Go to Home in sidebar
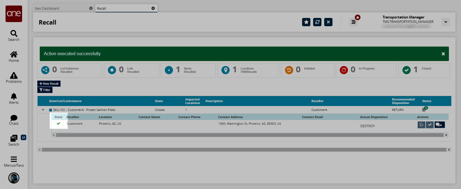Screen dimensions: 461x189 click(14, 57)
